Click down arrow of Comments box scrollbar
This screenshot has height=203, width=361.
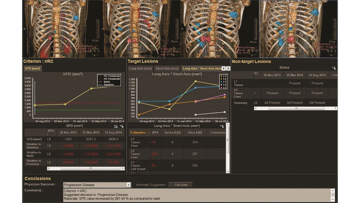coord(333,200)
